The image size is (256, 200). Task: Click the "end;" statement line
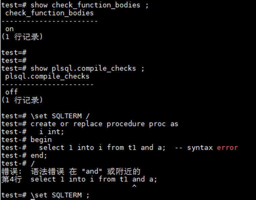click(x=39, y=155)
